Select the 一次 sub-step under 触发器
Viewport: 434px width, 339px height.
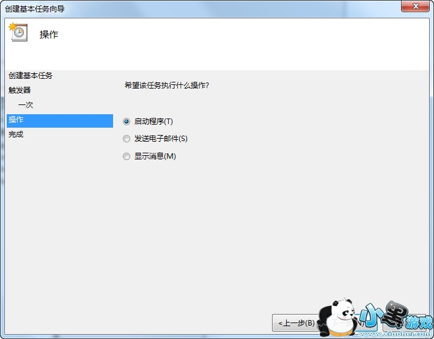click(x=26, y=105)
